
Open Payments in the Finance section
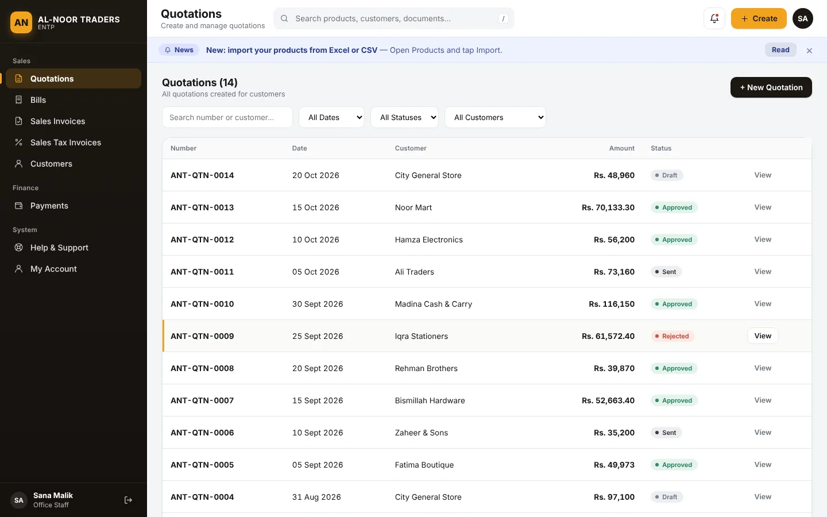pyautogui.click(x=74, y=206)
